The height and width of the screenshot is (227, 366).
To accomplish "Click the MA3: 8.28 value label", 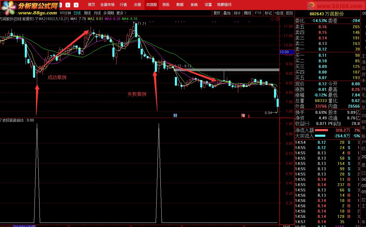I will pyautogui.click(x=112, y=19).
